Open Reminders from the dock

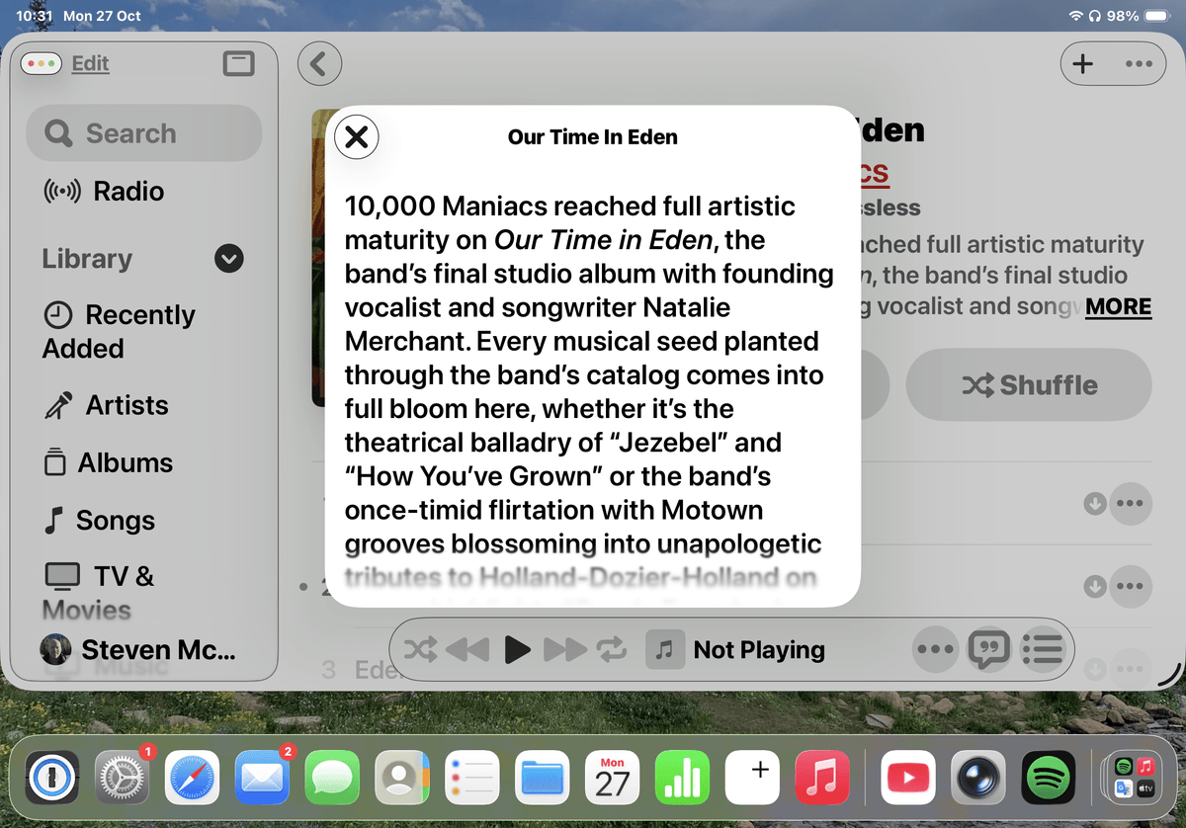click(x=472, y=778)
